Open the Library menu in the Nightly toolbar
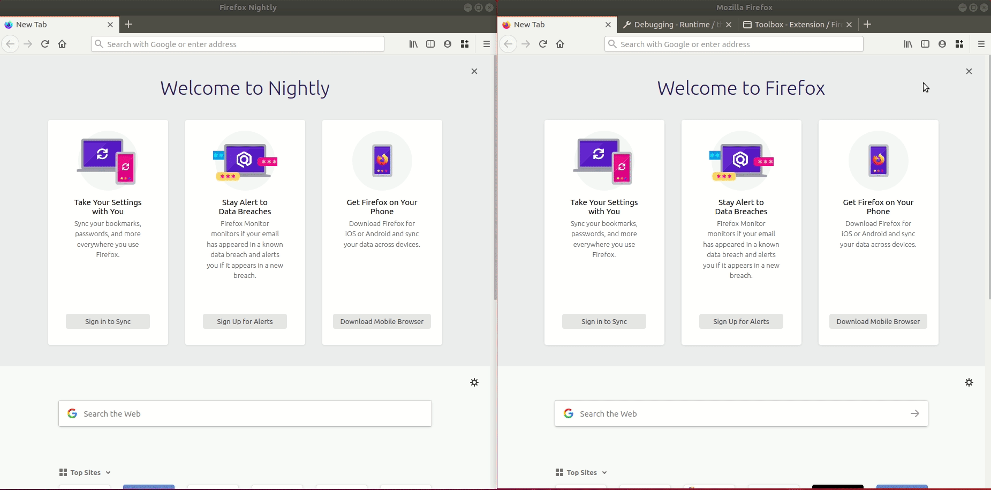Image resolution: width=991 pixels, height=490 pixels. pos(413,44)
